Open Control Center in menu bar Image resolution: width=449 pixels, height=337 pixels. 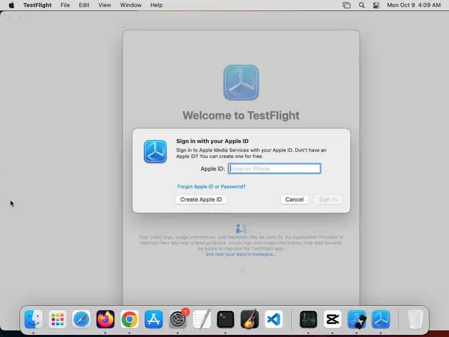pos(376,5)
